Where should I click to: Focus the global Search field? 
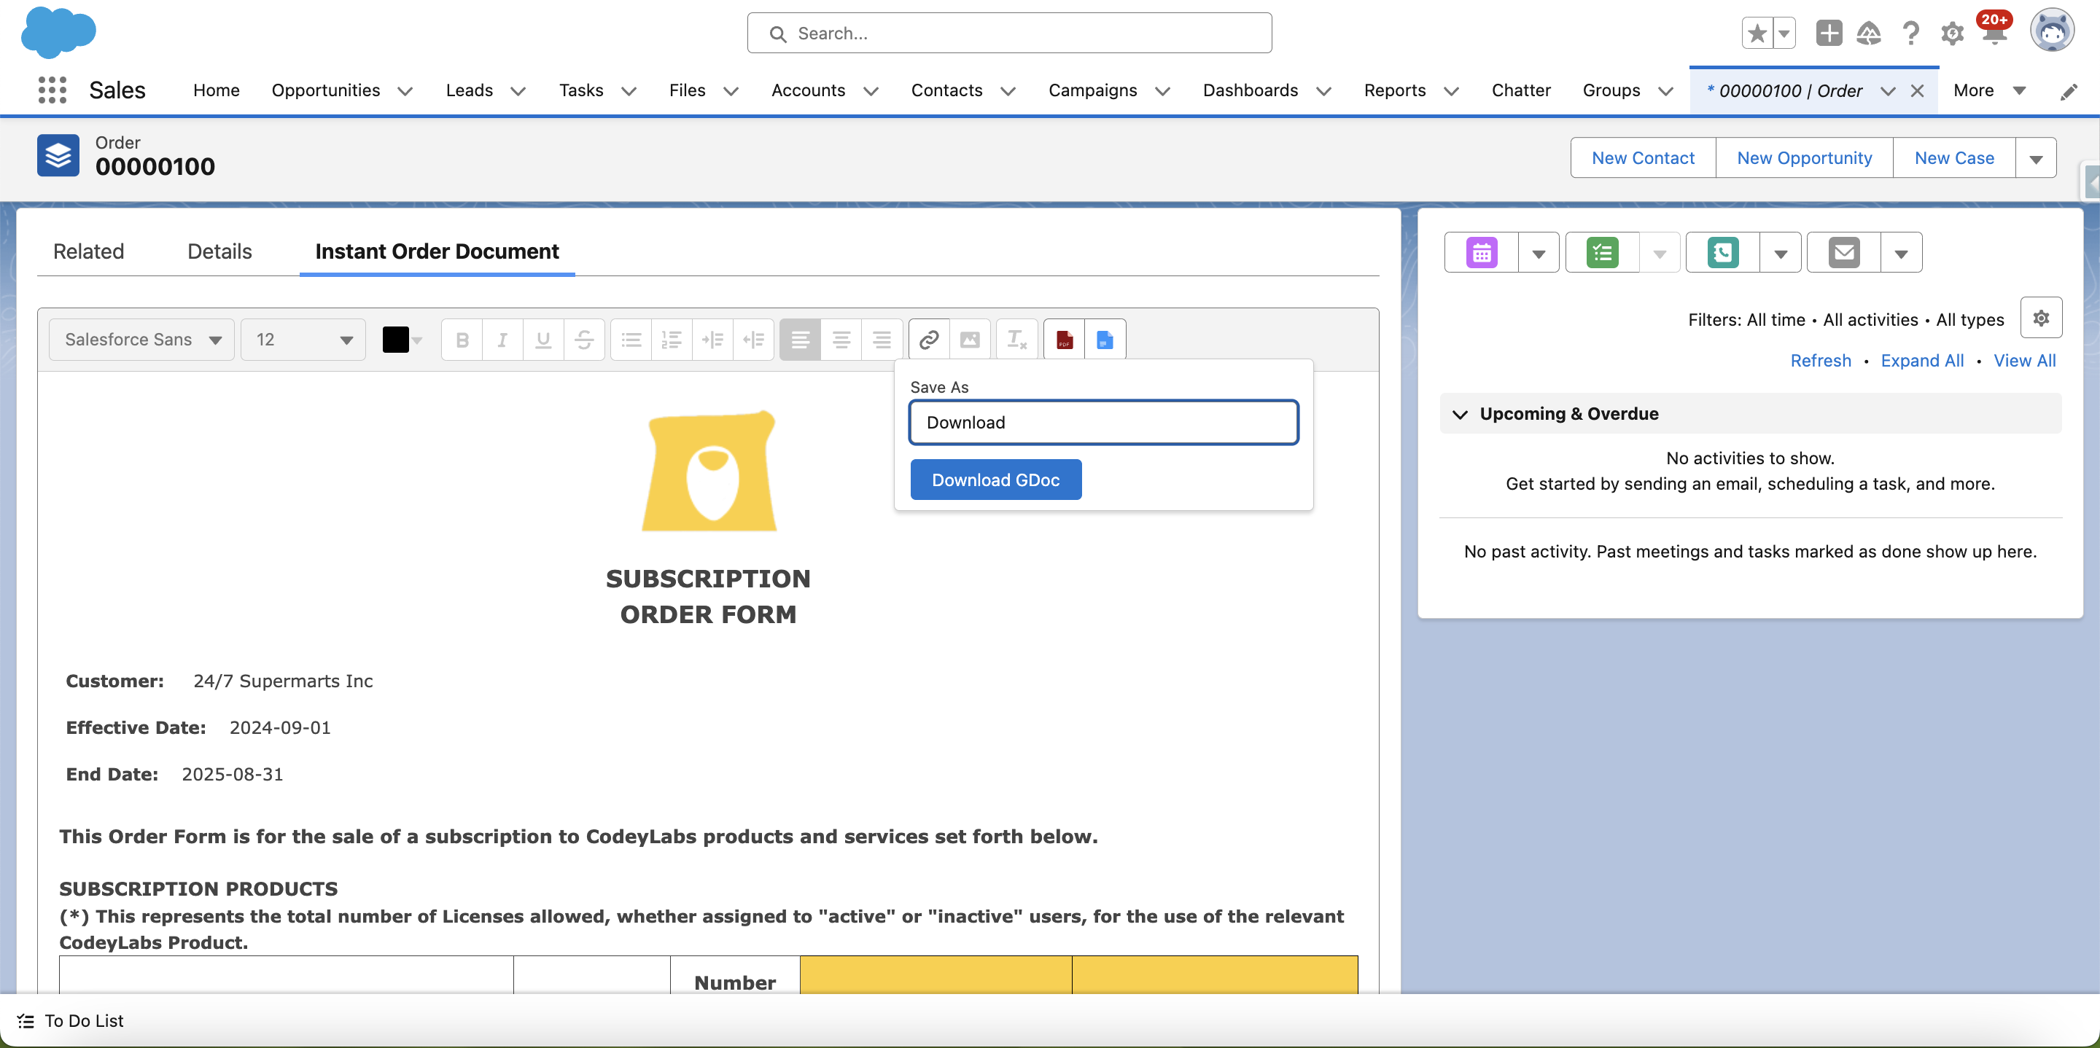(1009, 34)
